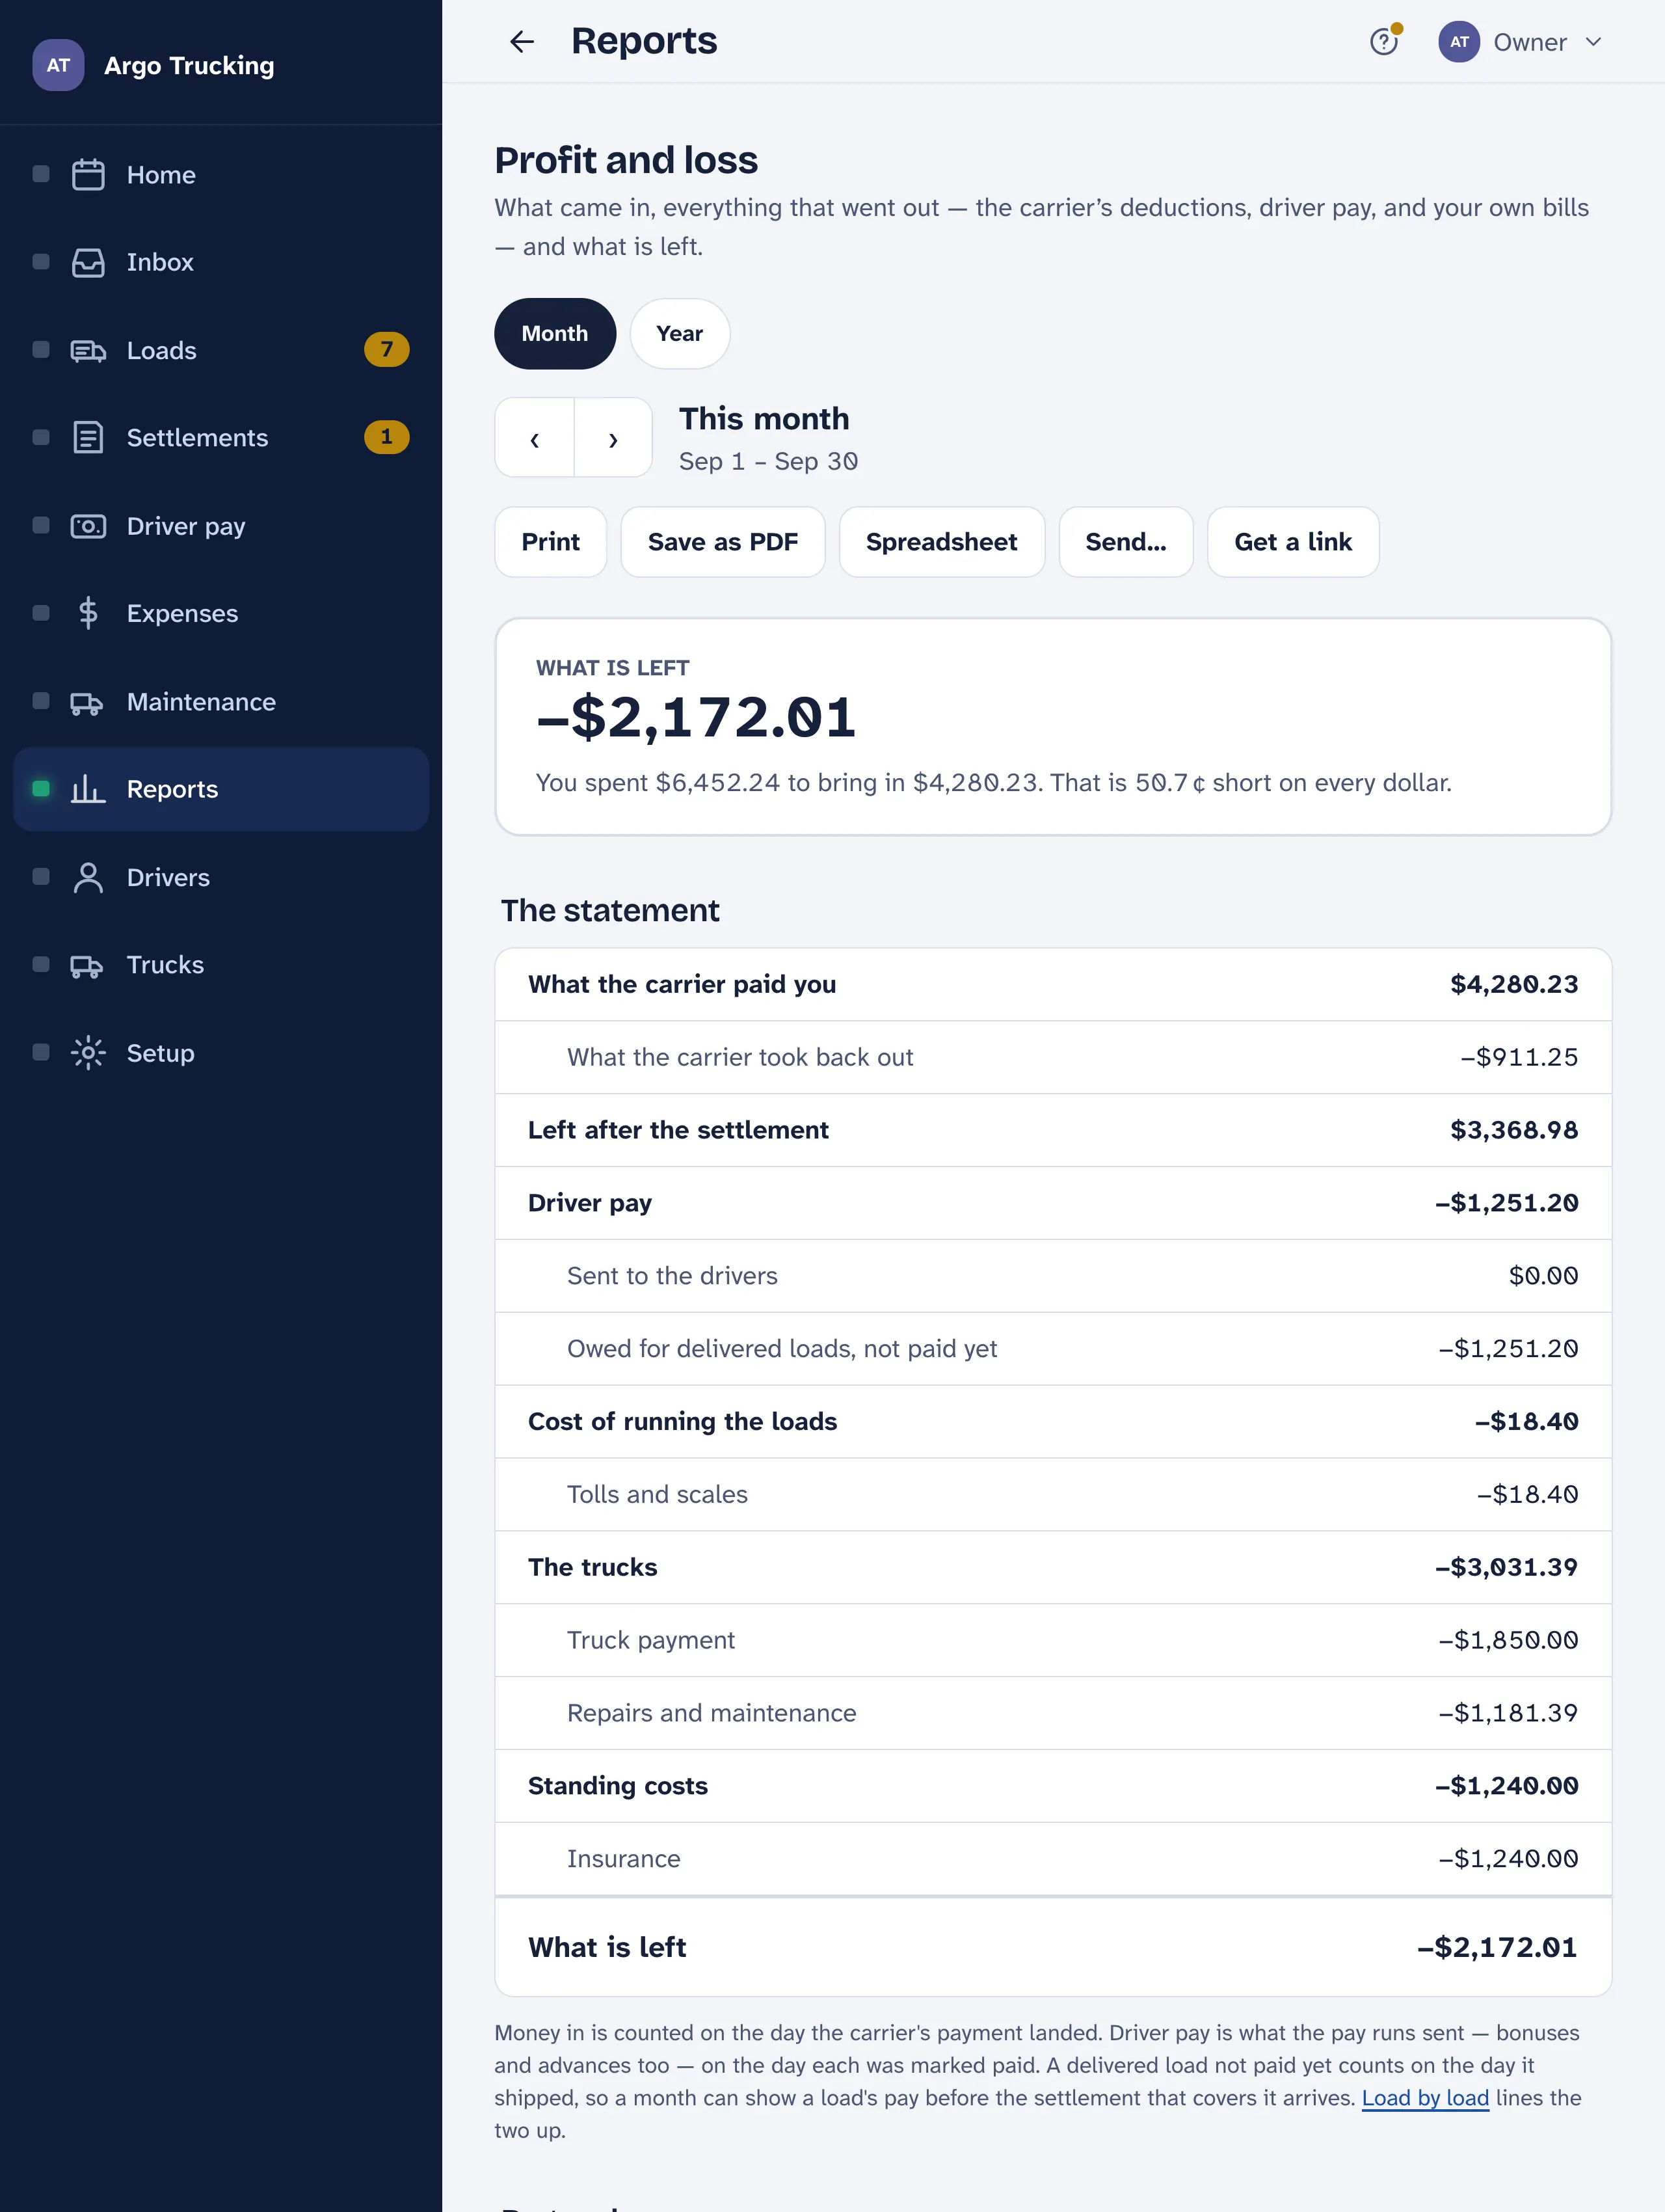Open the Driver pay menu label
Screen dimensions: 1665x2212
pyautogui.click(x=186, y=526)
